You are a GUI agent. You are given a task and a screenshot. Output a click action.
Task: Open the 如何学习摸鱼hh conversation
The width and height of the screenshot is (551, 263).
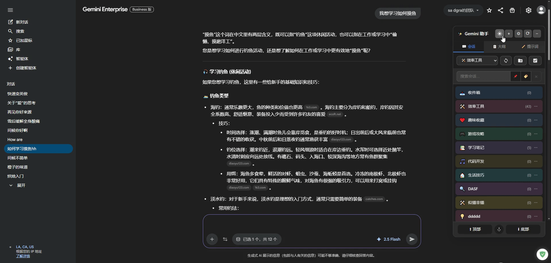click(38, 149)
